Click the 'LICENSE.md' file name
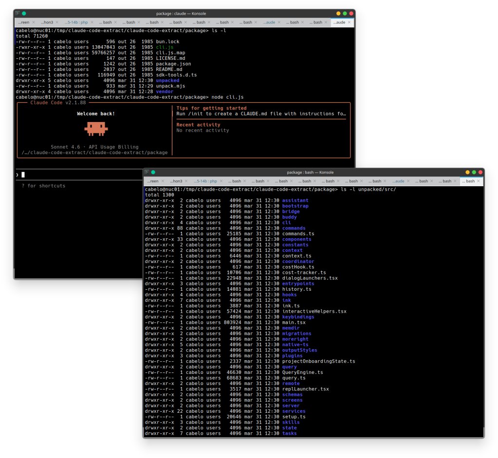 pos(170,58)
